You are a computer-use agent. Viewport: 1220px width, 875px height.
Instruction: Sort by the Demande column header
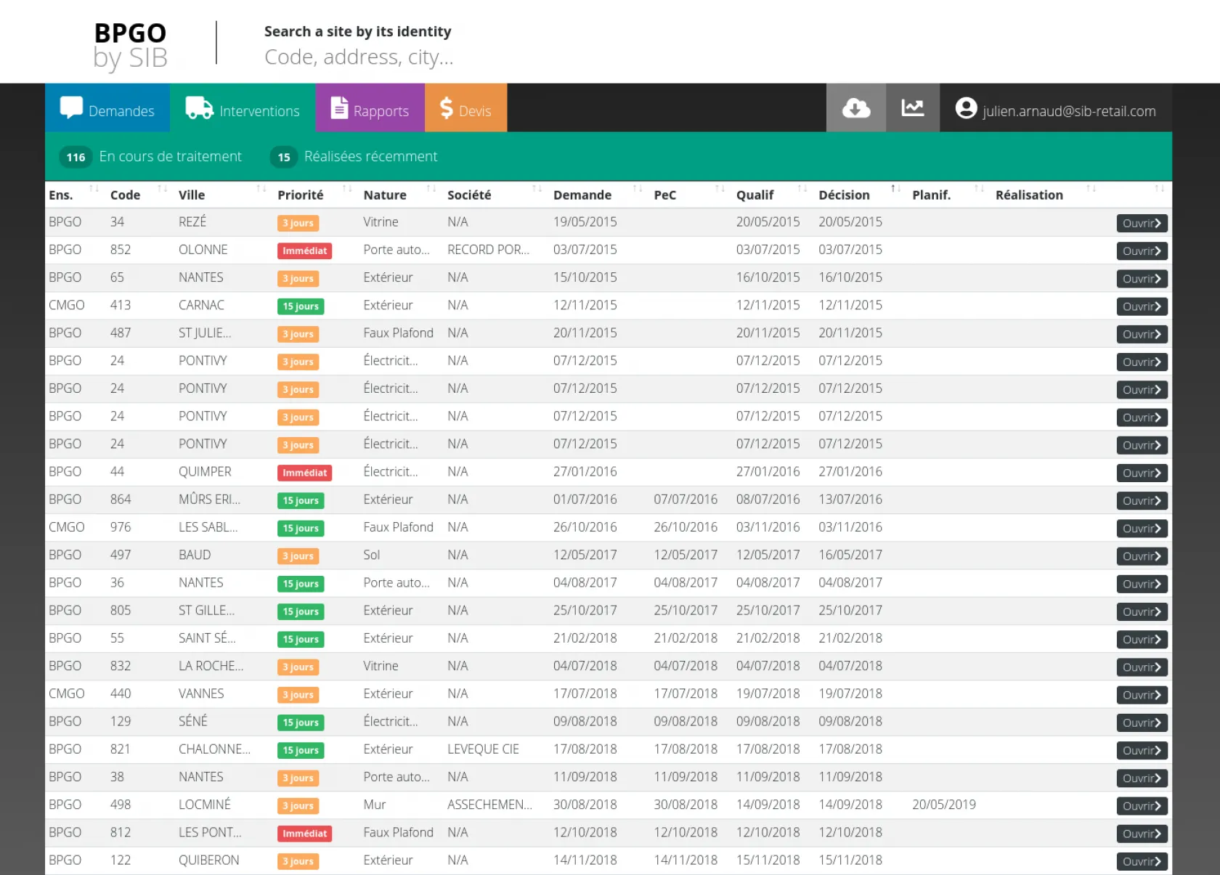582,195
